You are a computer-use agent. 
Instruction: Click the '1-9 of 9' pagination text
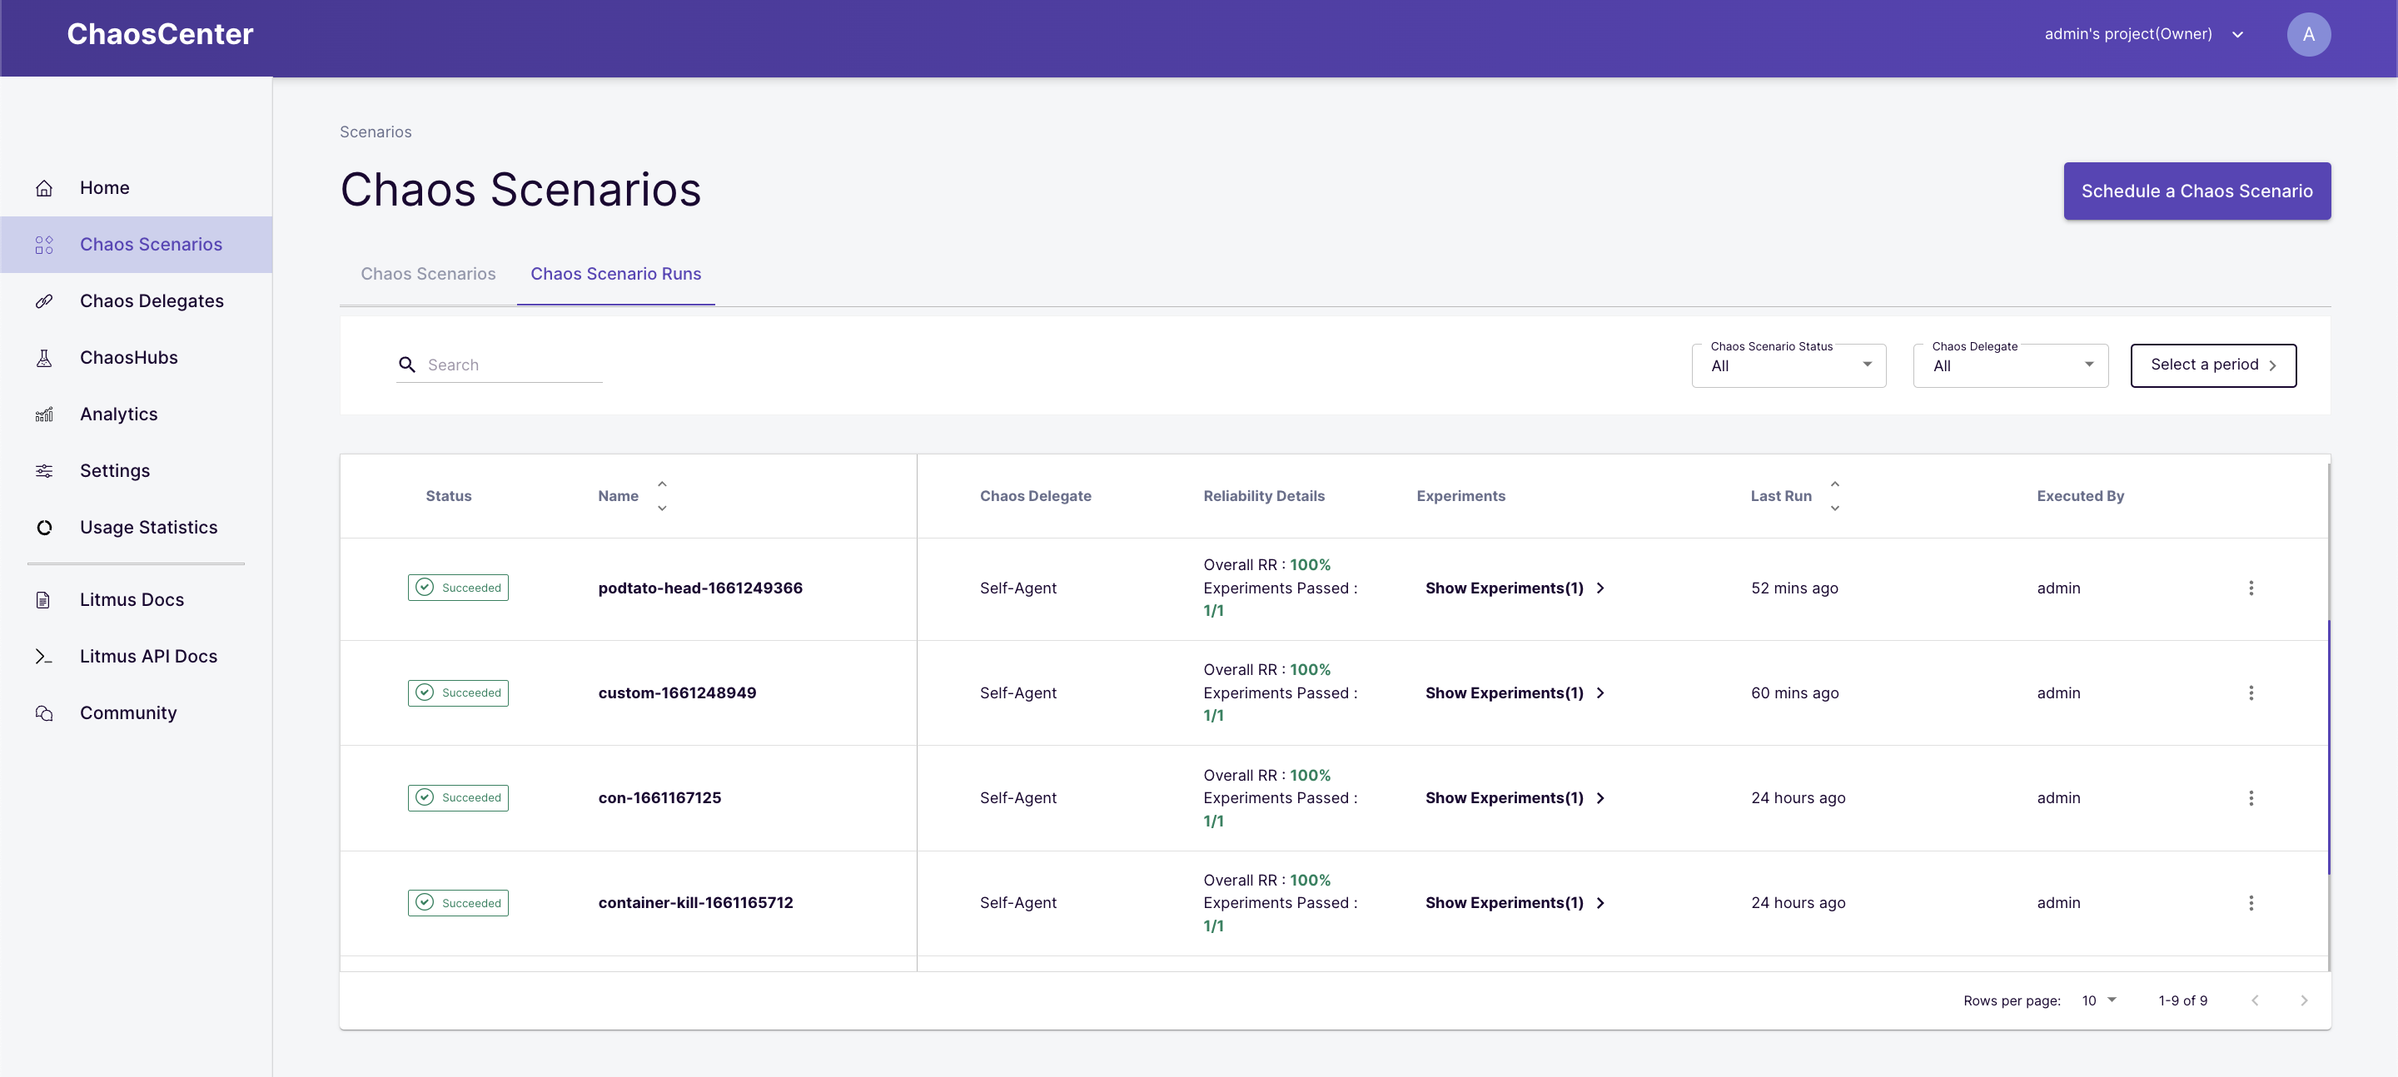[2182, 1000]
